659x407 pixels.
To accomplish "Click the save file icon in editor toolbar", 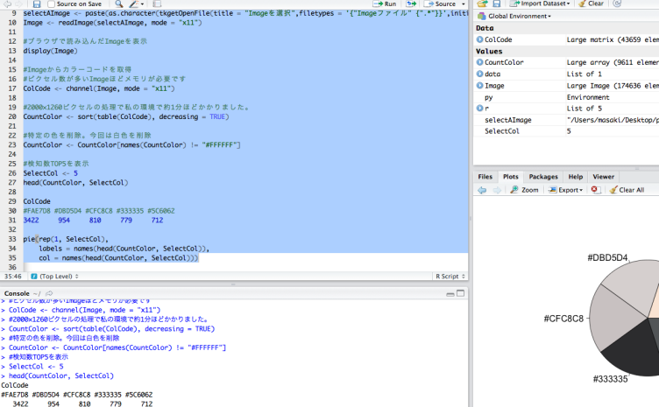I will (37, 4).
